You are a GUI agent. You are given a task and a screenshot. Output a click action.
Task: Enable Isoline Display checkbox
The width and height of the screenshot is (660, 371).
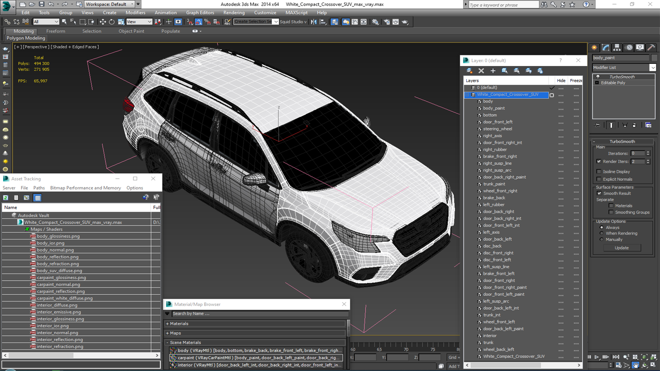[599, 171]
